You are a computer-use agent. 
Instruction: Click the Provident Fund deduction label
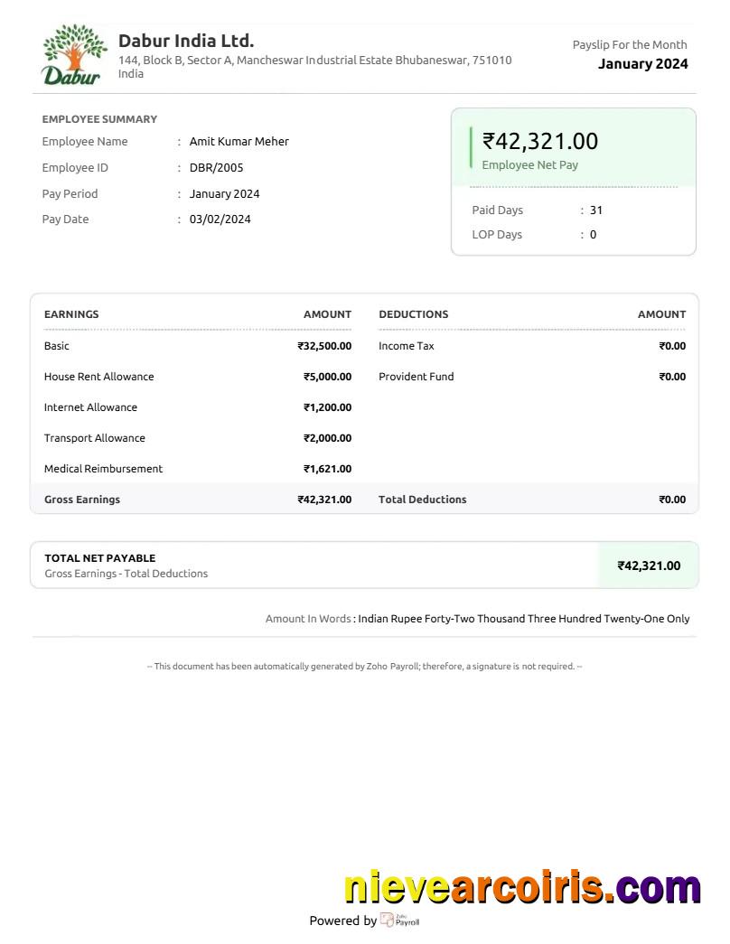point(416,377)
